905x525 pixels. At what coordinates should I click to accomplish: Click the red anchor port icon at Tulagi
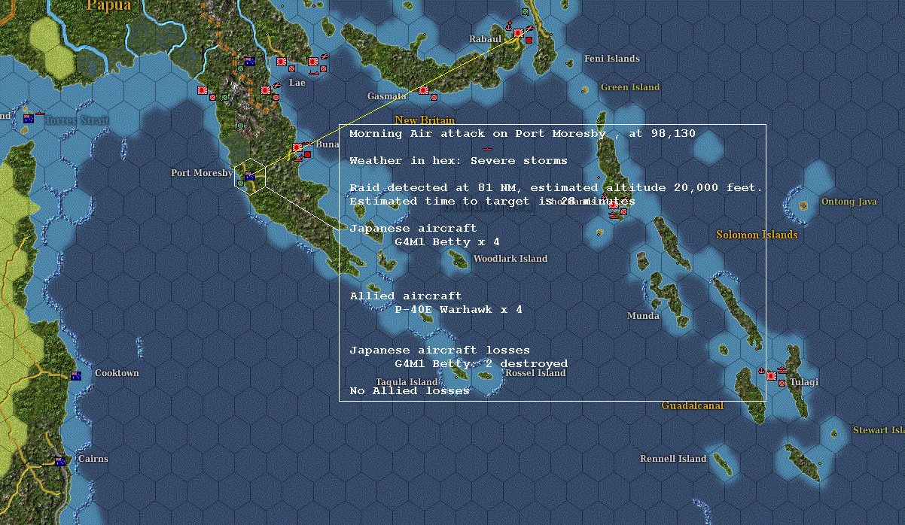[x=761, y=370]
